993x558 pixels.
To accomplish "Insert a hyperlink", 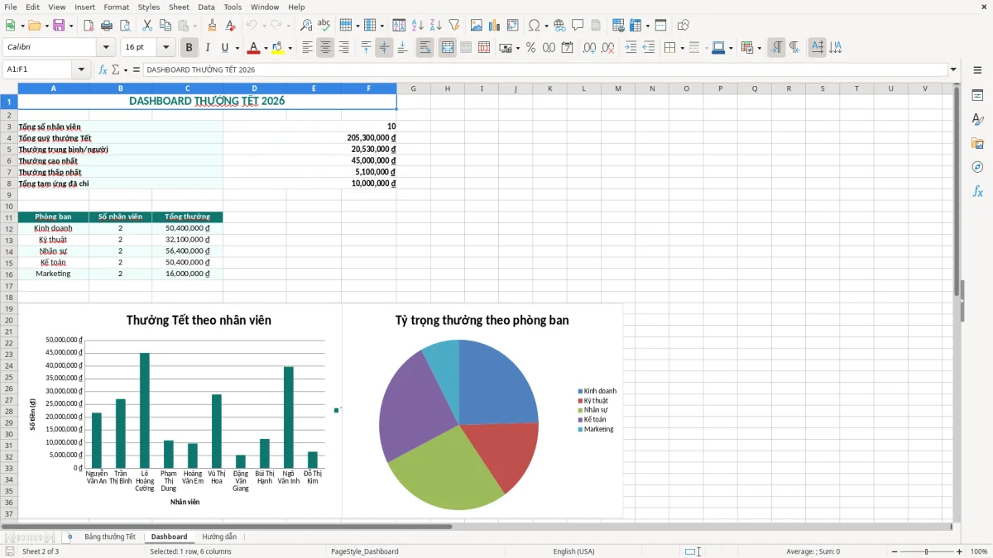I will coord(559,26).
